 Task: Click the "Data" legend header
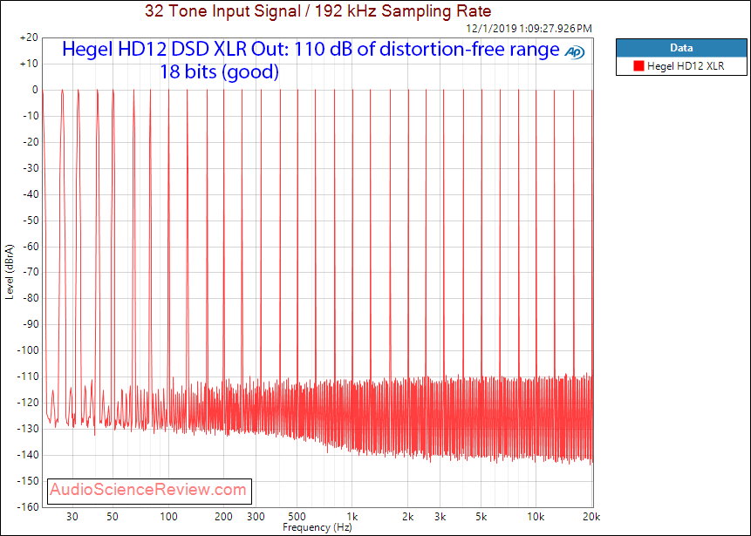click(681, 48)
